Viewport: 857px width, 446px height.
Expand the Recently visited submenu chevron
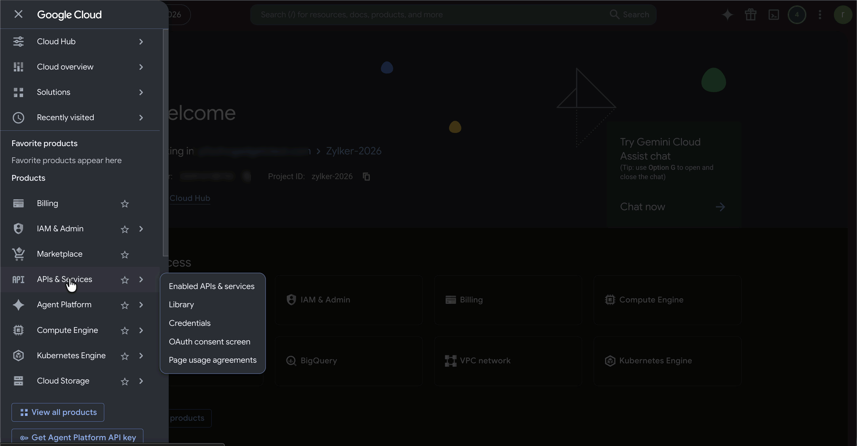[141, 118]
